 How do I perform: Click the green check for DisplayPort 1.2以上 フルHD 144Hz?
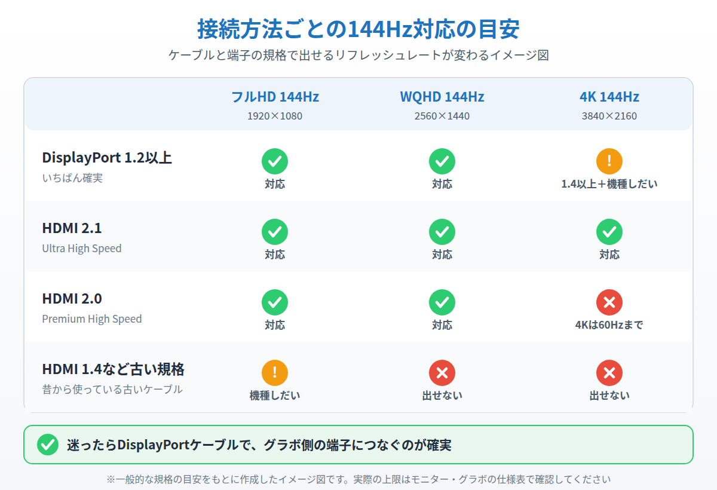[x=275, y=161]
